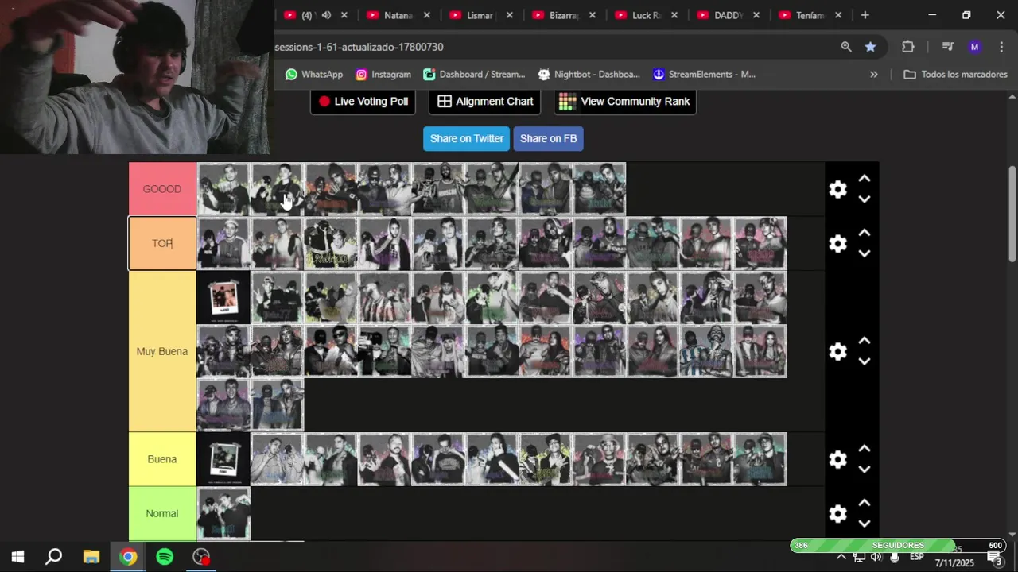Switch to the Luck Ra YouTube tab
Image resolution: width=1018 pixels, height=572 pixels.
point(645,15)
